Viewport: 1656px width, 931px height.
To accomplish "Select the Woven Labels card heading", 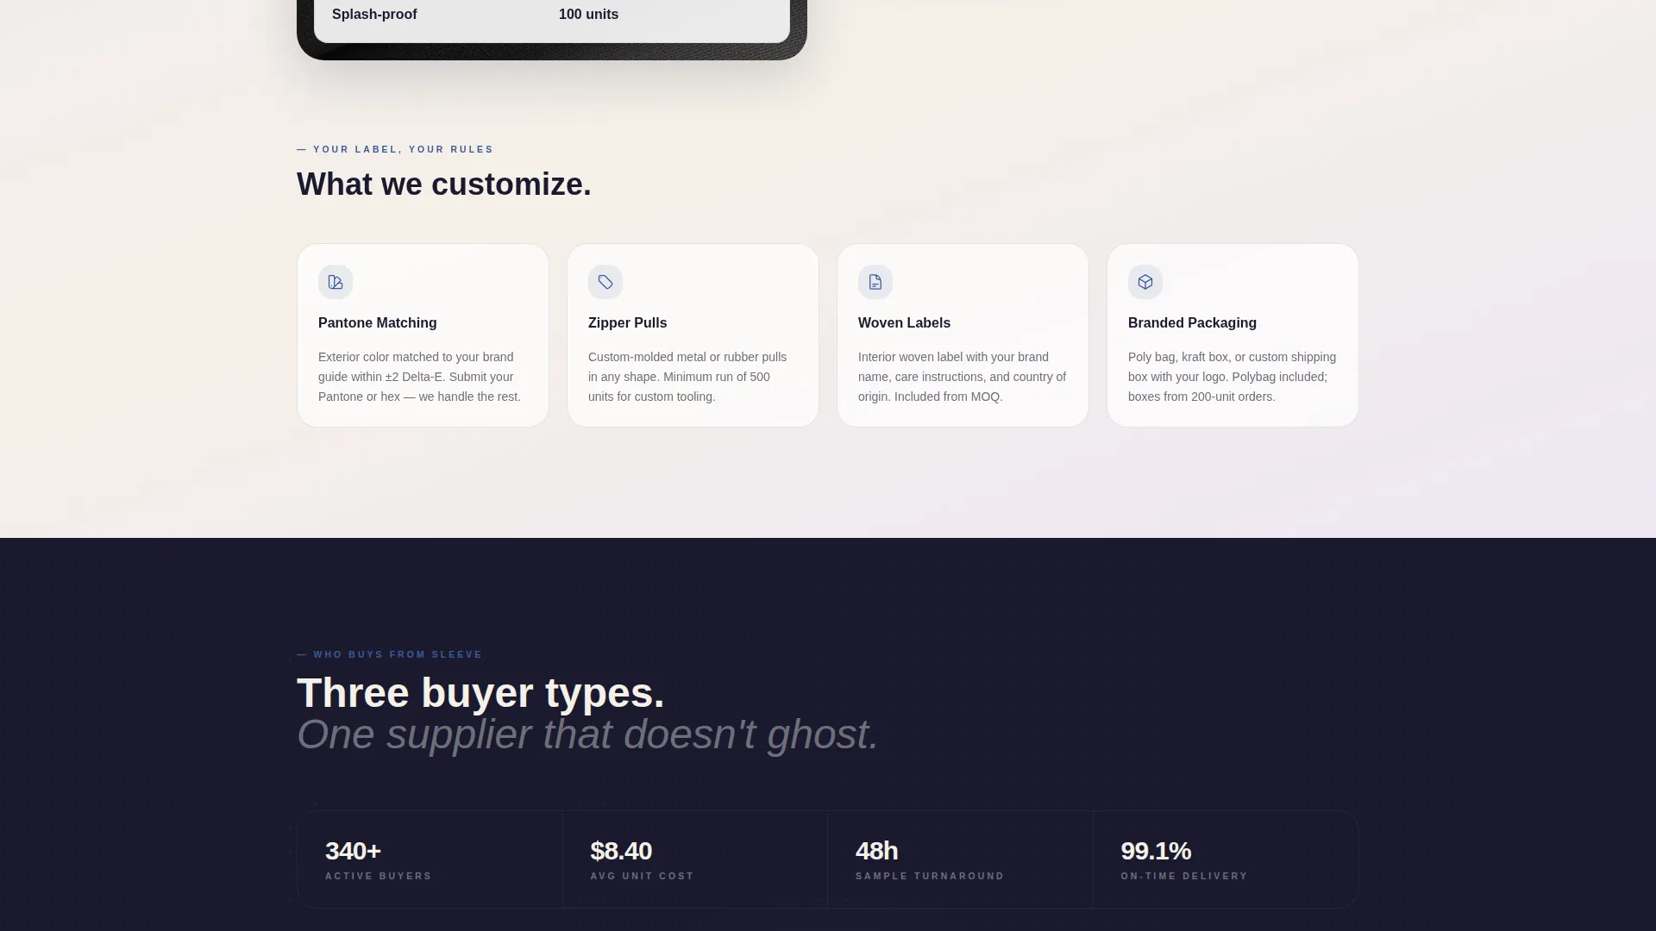I will point(904,323).
